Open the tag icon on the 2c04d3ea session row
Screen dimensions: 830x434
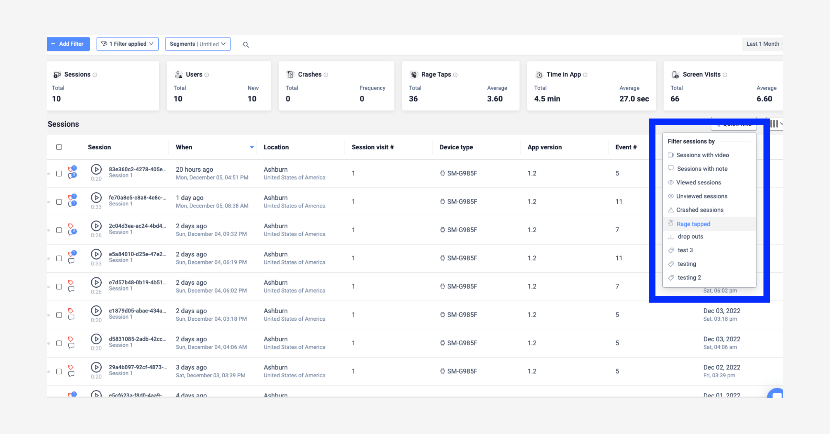point(71,226)
